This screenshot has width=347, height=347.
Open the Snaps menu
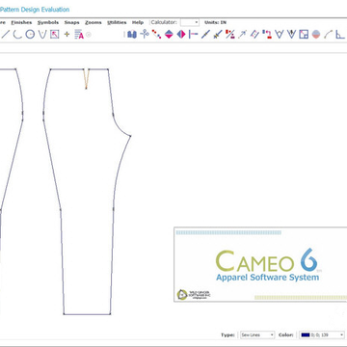point(71,22)
